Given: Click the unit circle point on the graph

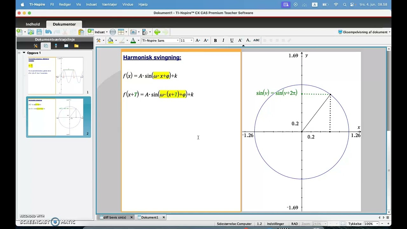Looking at the screenshot, I should [330, 94].
